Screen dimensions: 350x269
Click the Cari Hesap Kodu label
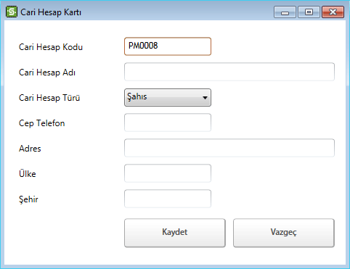[x=51, y=47]
